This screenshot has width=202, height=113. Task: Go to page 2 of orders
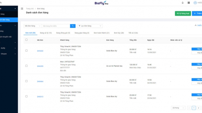pos(198,108)
